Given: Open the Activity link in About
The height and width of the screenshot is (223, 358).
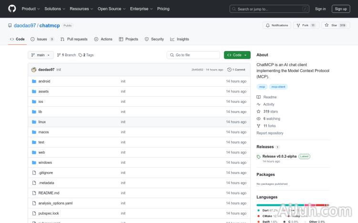Looking at the screenshot, I should point(269,104).
